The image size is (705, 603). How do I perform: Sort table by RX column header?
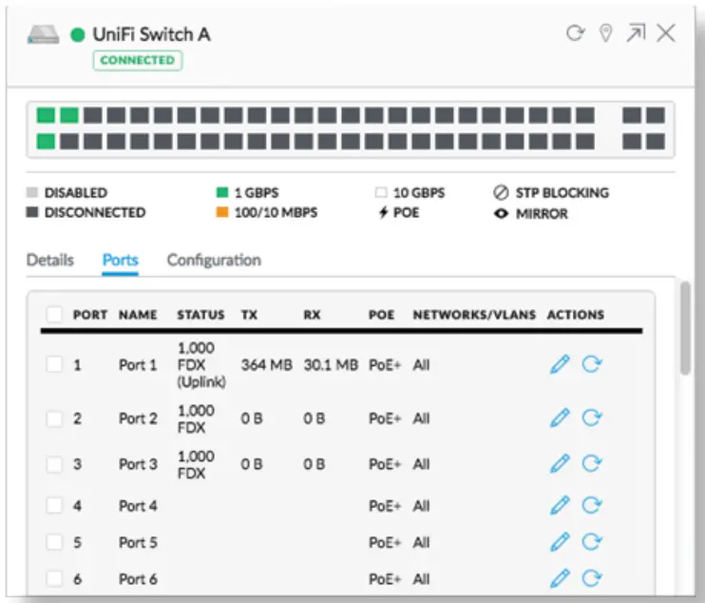click(x=312, y=315)
